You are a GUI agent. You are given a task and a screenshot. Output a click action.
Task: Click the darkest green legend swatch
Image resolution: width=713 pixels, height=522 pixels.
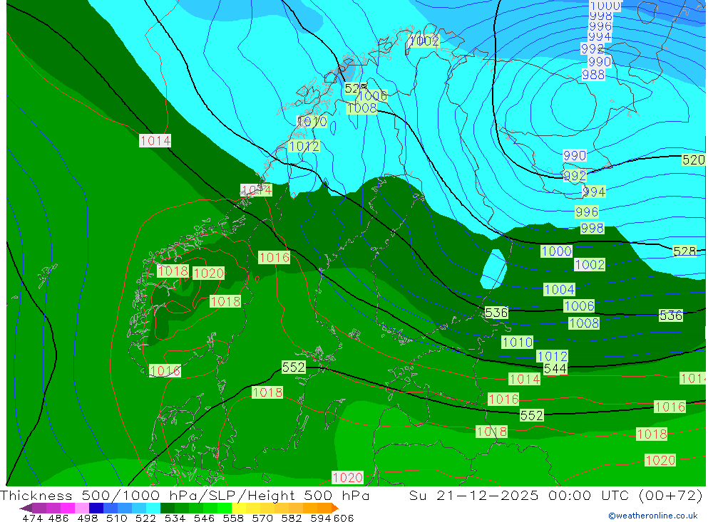168,508
